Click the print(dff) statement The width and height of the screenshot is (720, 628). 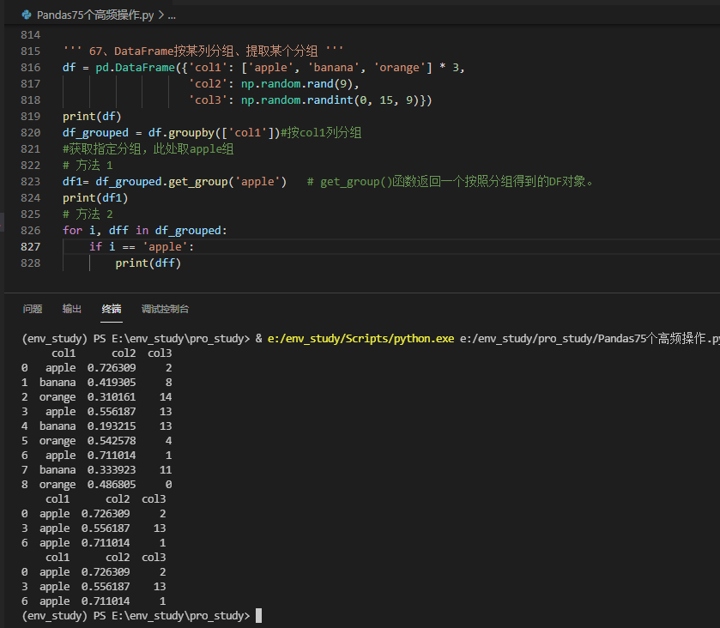tap(148, 263)
